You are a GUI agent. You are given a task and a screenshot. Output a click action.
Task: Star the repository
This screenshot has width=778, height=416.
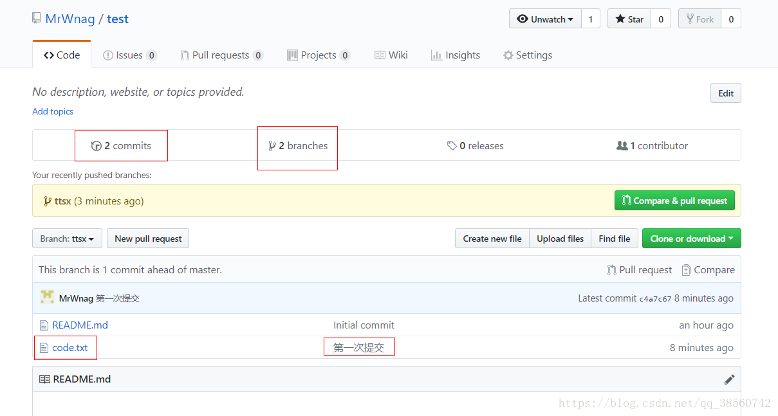click(629, 19)
